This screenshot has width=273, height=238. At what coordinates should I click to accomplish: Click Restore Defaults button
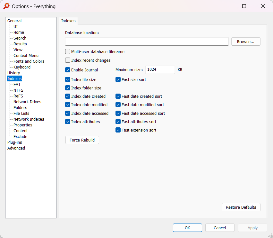tap(241, 207)
